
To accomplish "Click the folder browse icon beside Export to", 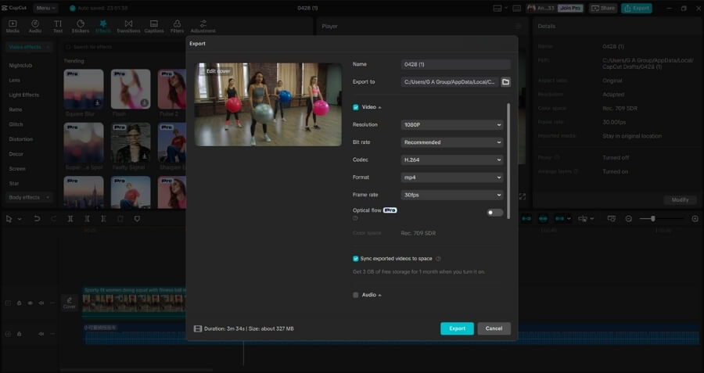I will (x=505, y=81).
